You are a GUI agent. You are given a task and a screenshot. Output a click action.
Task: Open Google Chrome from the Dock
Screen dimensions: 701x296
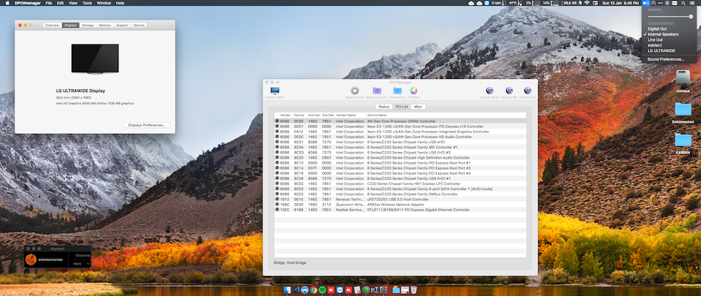(x=313, y=289)
